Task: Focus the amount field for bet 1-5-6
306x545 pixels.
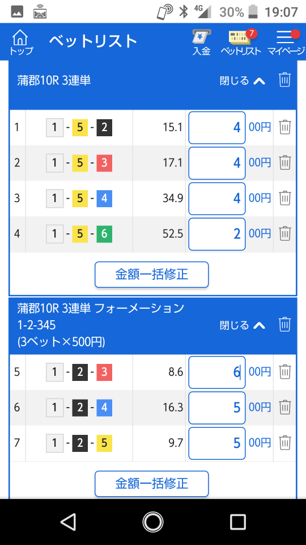Action: pyautogui.click(x=217, y=234)
